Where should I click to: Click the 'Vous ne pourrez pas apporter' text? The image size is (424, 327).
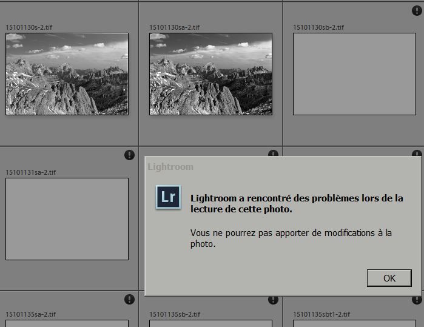[291, 238]
